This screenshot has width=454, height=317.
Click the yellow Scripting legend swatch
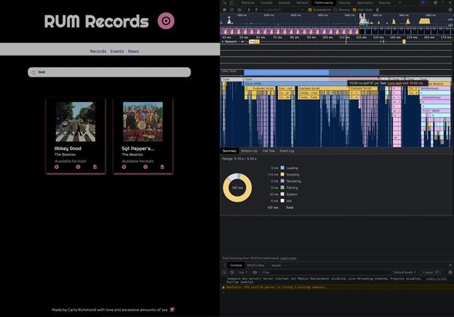pos(282,175)
